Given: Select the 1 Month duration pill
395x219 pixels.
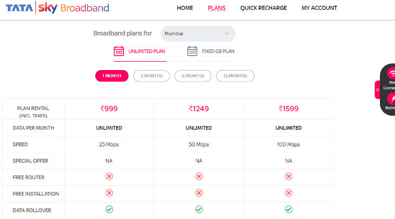Looking at the screenshot, I should pos(112,76).
